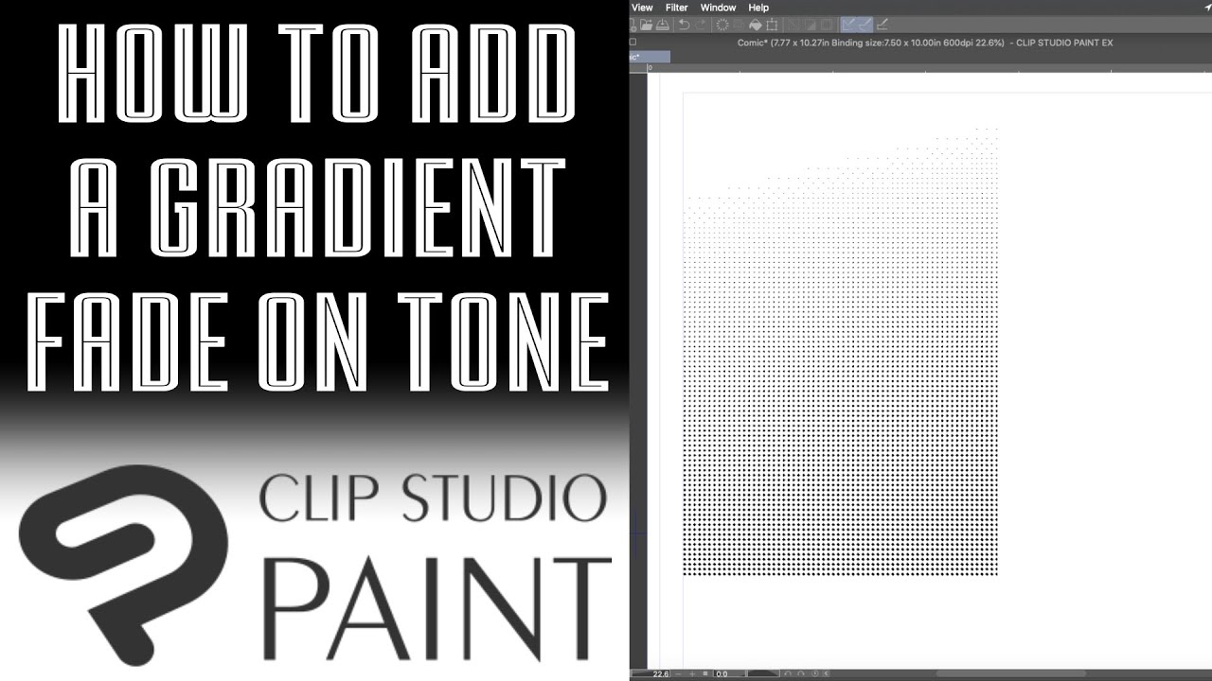
Task: Click the Scale/Rotate transform icon
Action: (x=772, y=25)
